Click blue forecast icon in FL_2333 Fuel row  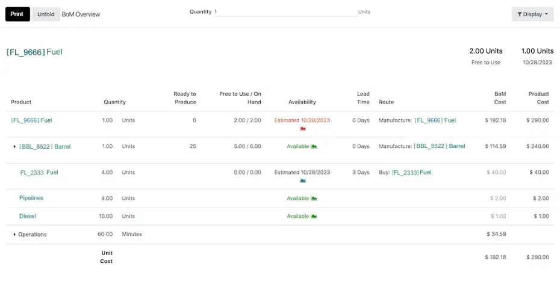(x=302, y=180)
